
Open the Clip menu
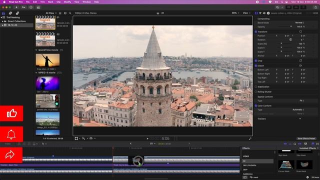pos(58,2)
